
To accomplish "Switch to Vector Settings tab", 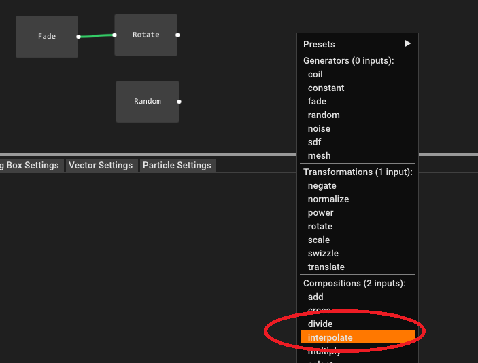I will [x=102, y=166].
